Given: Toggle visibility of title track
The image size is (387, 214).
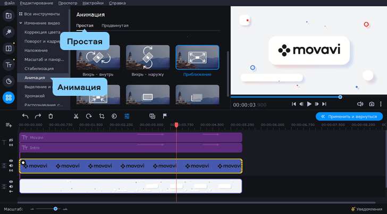Looking at the screenshot, I should [x=11, y=140].
